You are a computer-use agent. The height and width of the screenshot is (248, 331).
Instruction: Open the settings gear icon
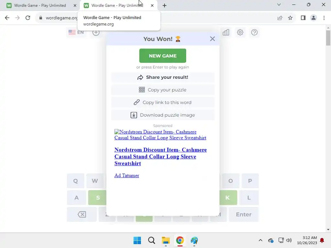click(240, 32)
